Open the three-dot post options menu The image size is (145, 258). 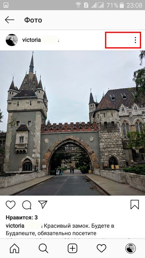pos(135,40)
